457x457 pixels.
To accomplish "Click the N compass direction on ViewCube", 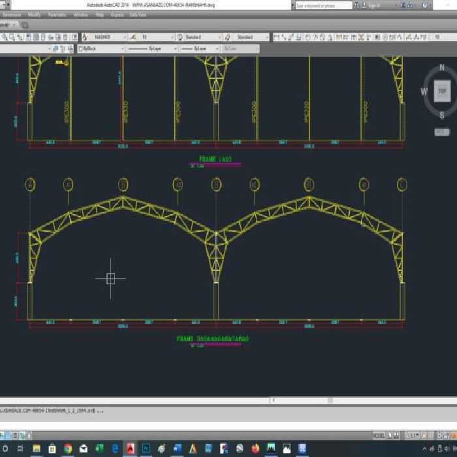I will (442, 68).
